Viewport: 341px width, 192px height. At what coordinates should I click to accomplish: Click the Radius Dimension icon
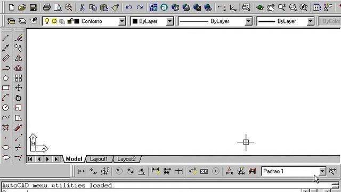(119, 171)
